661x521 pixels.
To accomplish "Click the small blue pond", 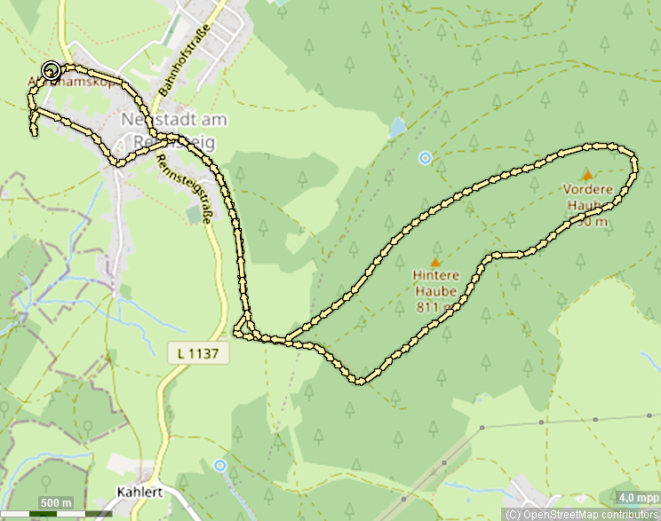I will click(397, 127).
